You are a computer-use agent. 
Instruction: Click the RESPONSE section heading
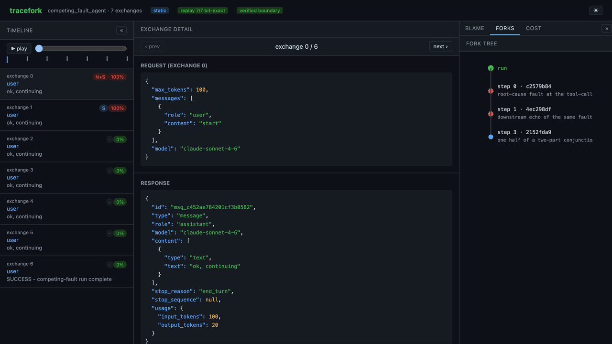pyautogui.click(x=155, y=183)
